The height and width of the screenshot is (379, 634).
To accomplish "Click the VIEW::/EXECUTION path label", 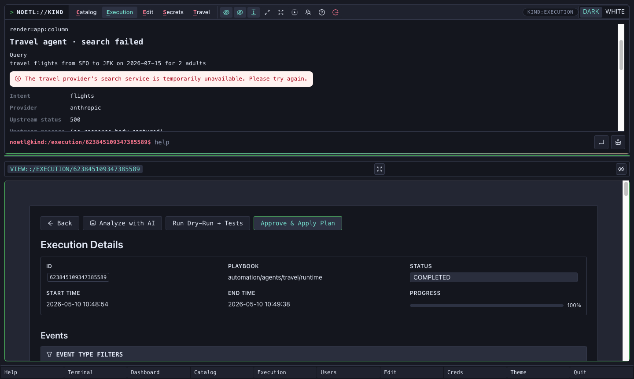I will click(x=75, y=169).
